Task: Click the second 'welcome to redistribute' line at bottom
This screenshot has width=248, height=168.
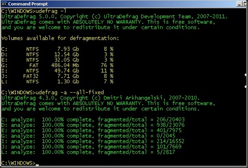Action: (100, 108)
